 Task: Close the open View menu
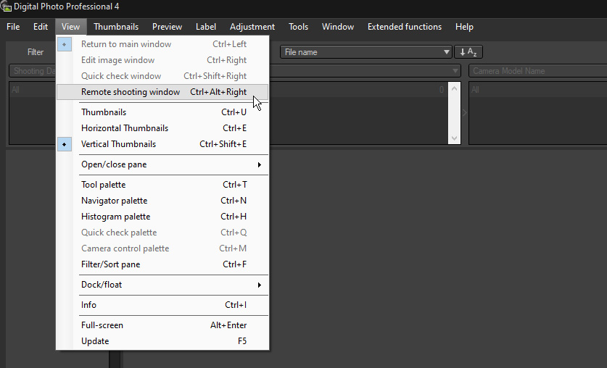tap(70, 27)
